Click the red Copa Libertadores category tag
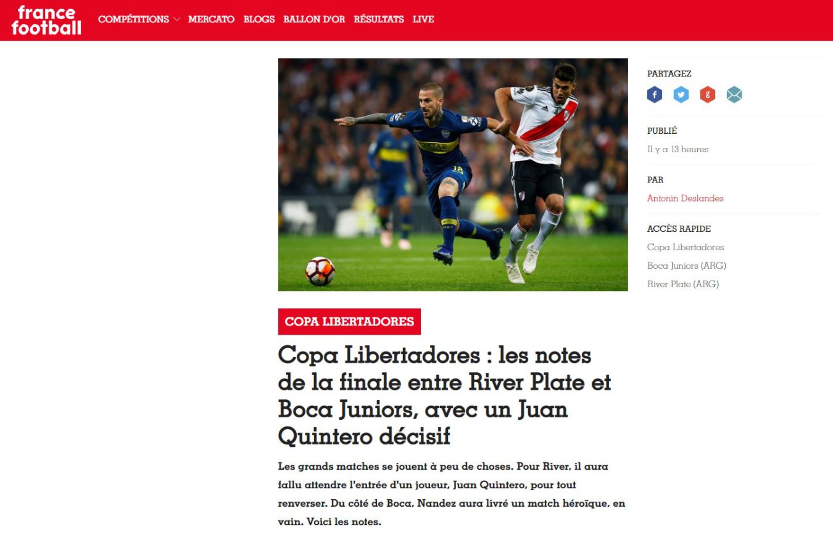Image resolution: width=833 pixels, height=535 pixels. click(x=349, y=322)
